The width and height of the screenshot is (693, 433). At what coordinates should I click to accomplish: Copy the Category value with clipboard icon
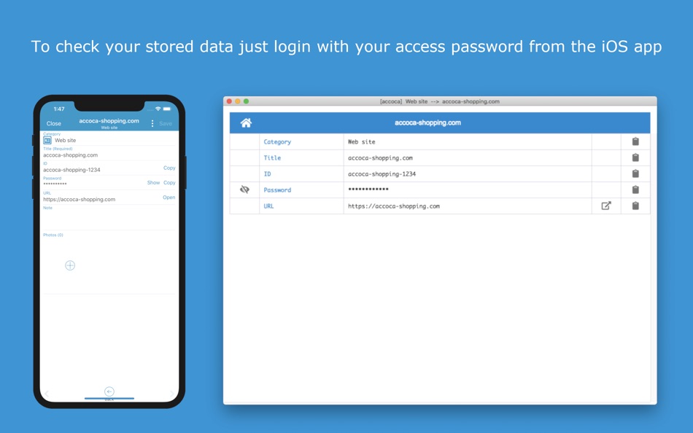pos(635,141)
